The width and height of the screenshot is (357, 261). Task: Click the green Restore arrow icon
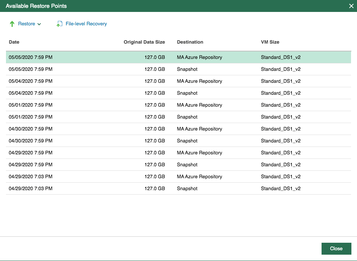pos(12,24)
